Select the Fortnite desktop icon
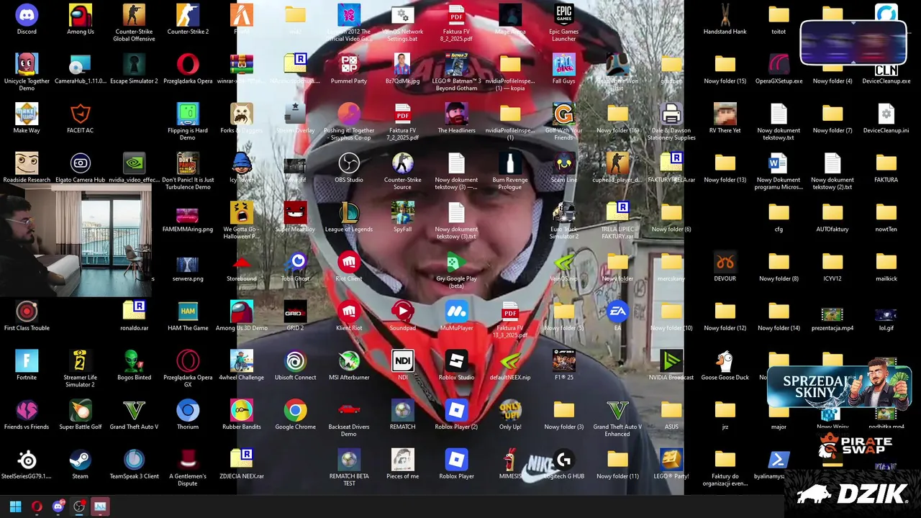The width and height of the screenshot is (921, 518). click(x=27, y=365)
